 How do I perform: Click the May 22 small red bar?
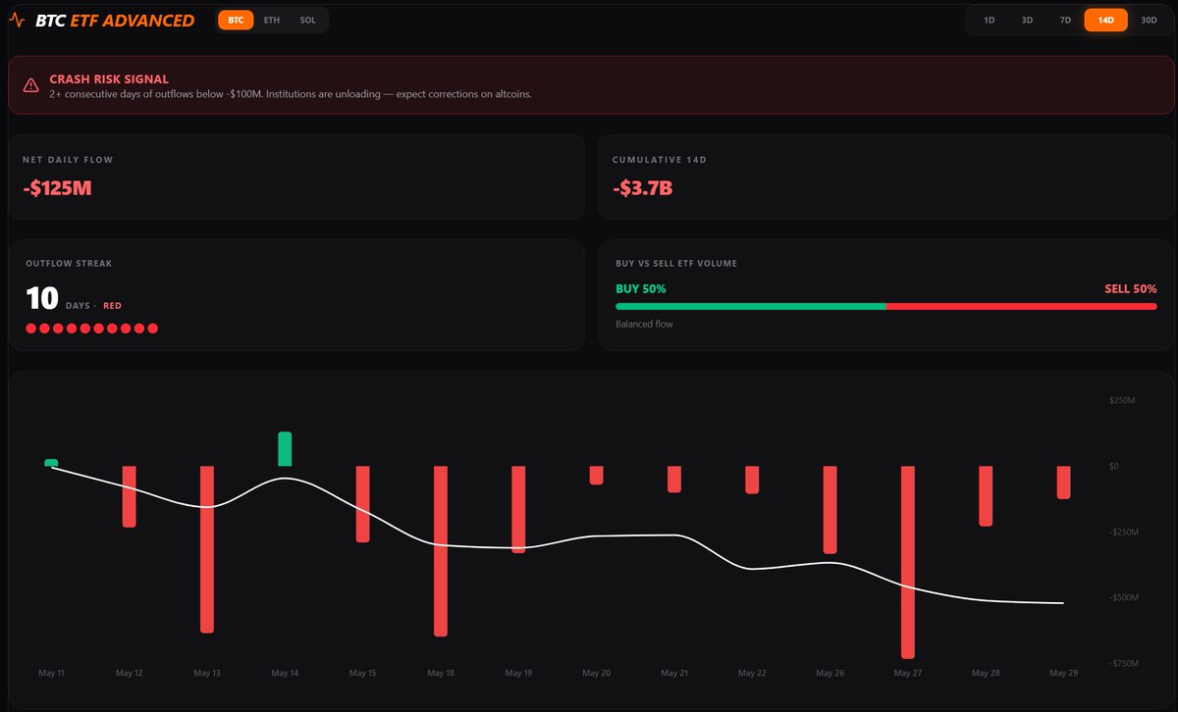752,480
